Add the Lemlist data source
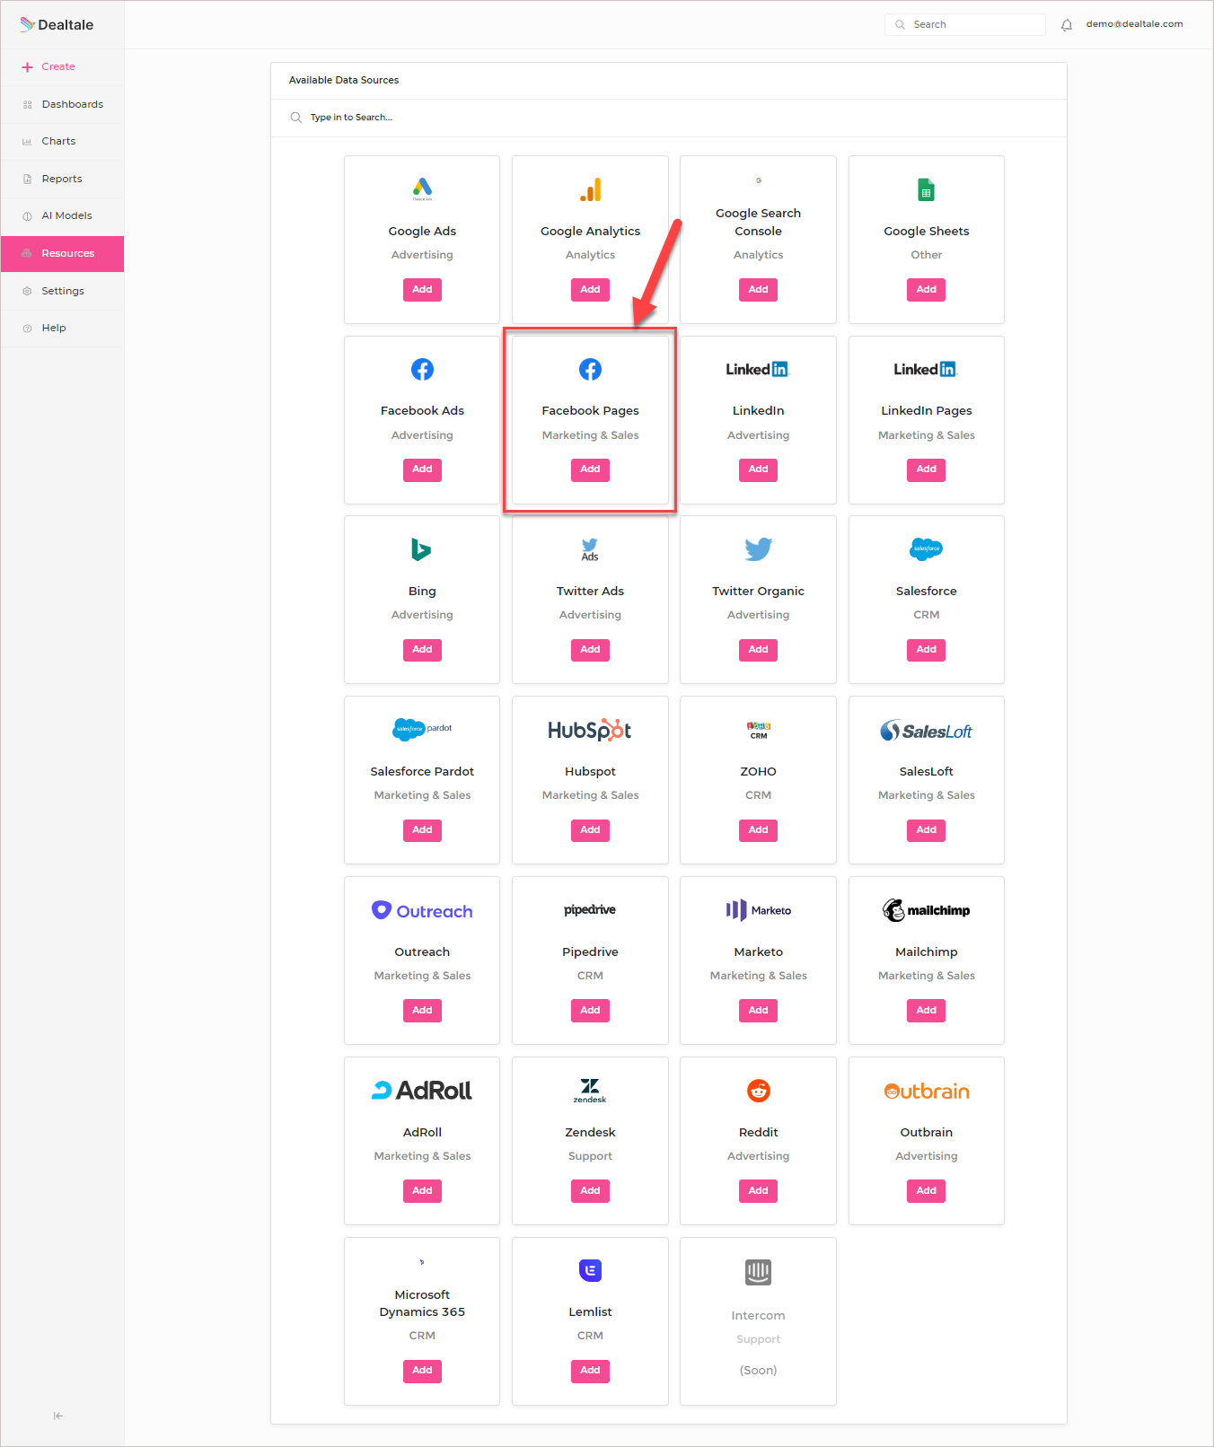Screen dimensions: 1214x1447 (590, 1371)
